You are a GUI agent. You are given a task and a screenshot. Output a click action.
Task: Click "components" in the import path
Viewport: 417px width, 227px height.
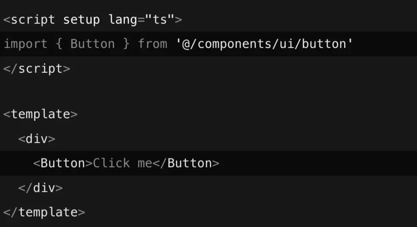coord(234,44)
